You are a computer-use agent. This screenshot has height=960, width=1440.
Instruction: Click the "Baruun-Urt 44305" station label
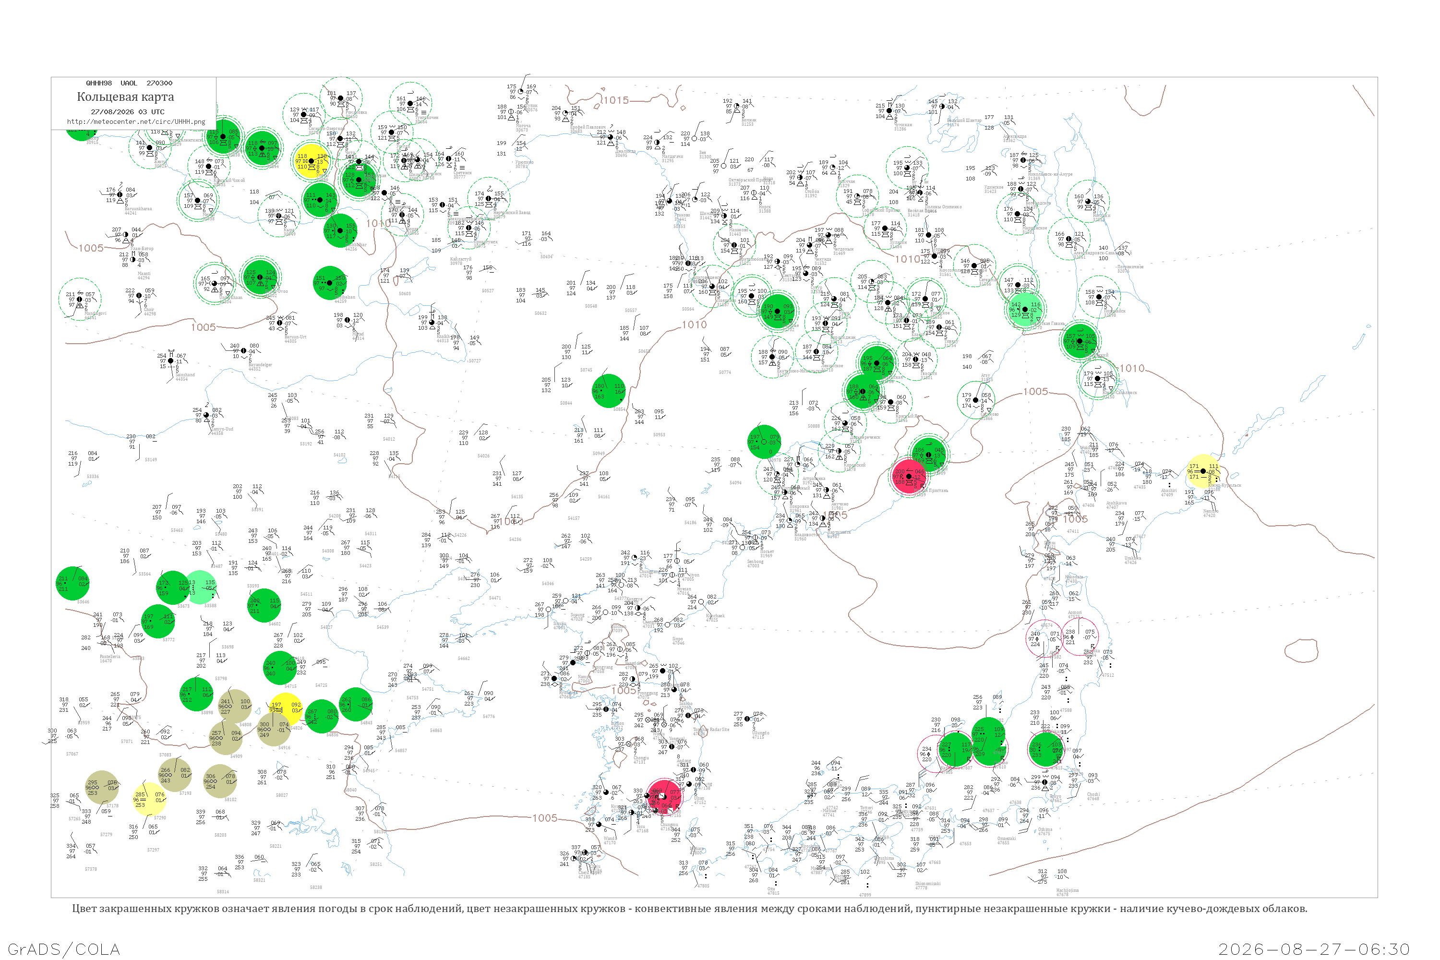[x=295, y=338]
